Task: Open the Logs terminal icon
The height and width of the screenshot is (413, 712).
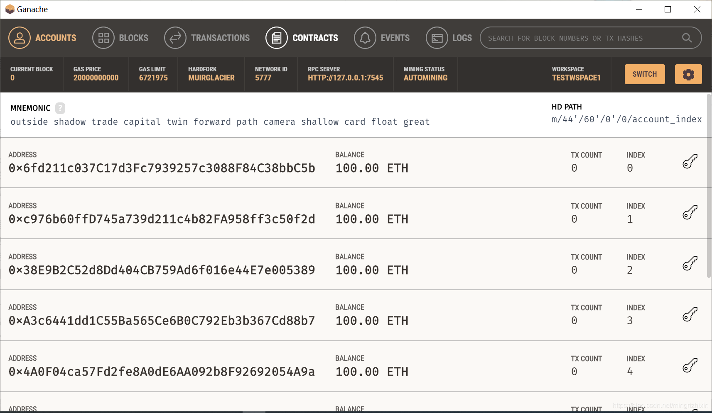Action: [x=437, y=38]
